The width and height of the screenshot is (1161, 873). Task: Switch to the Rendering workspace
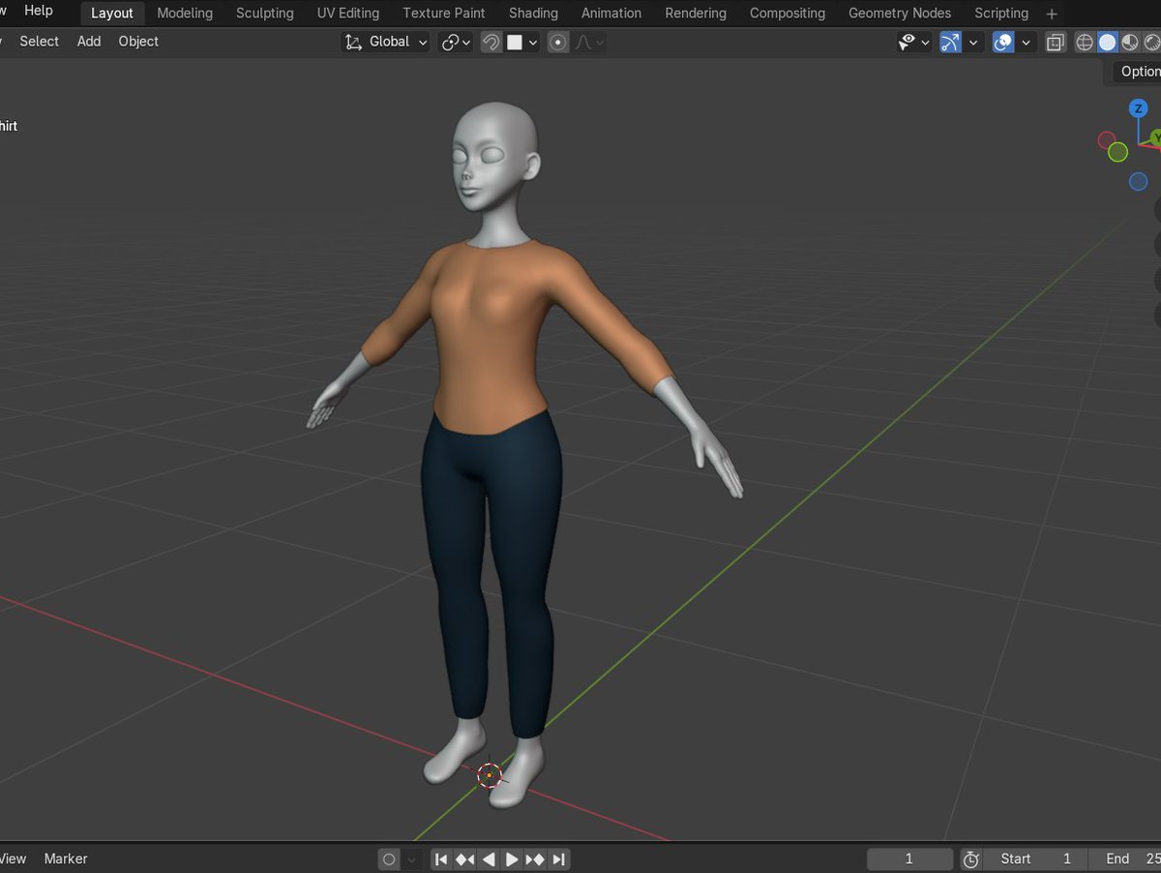pyautogui.click(x=696, y=13)
